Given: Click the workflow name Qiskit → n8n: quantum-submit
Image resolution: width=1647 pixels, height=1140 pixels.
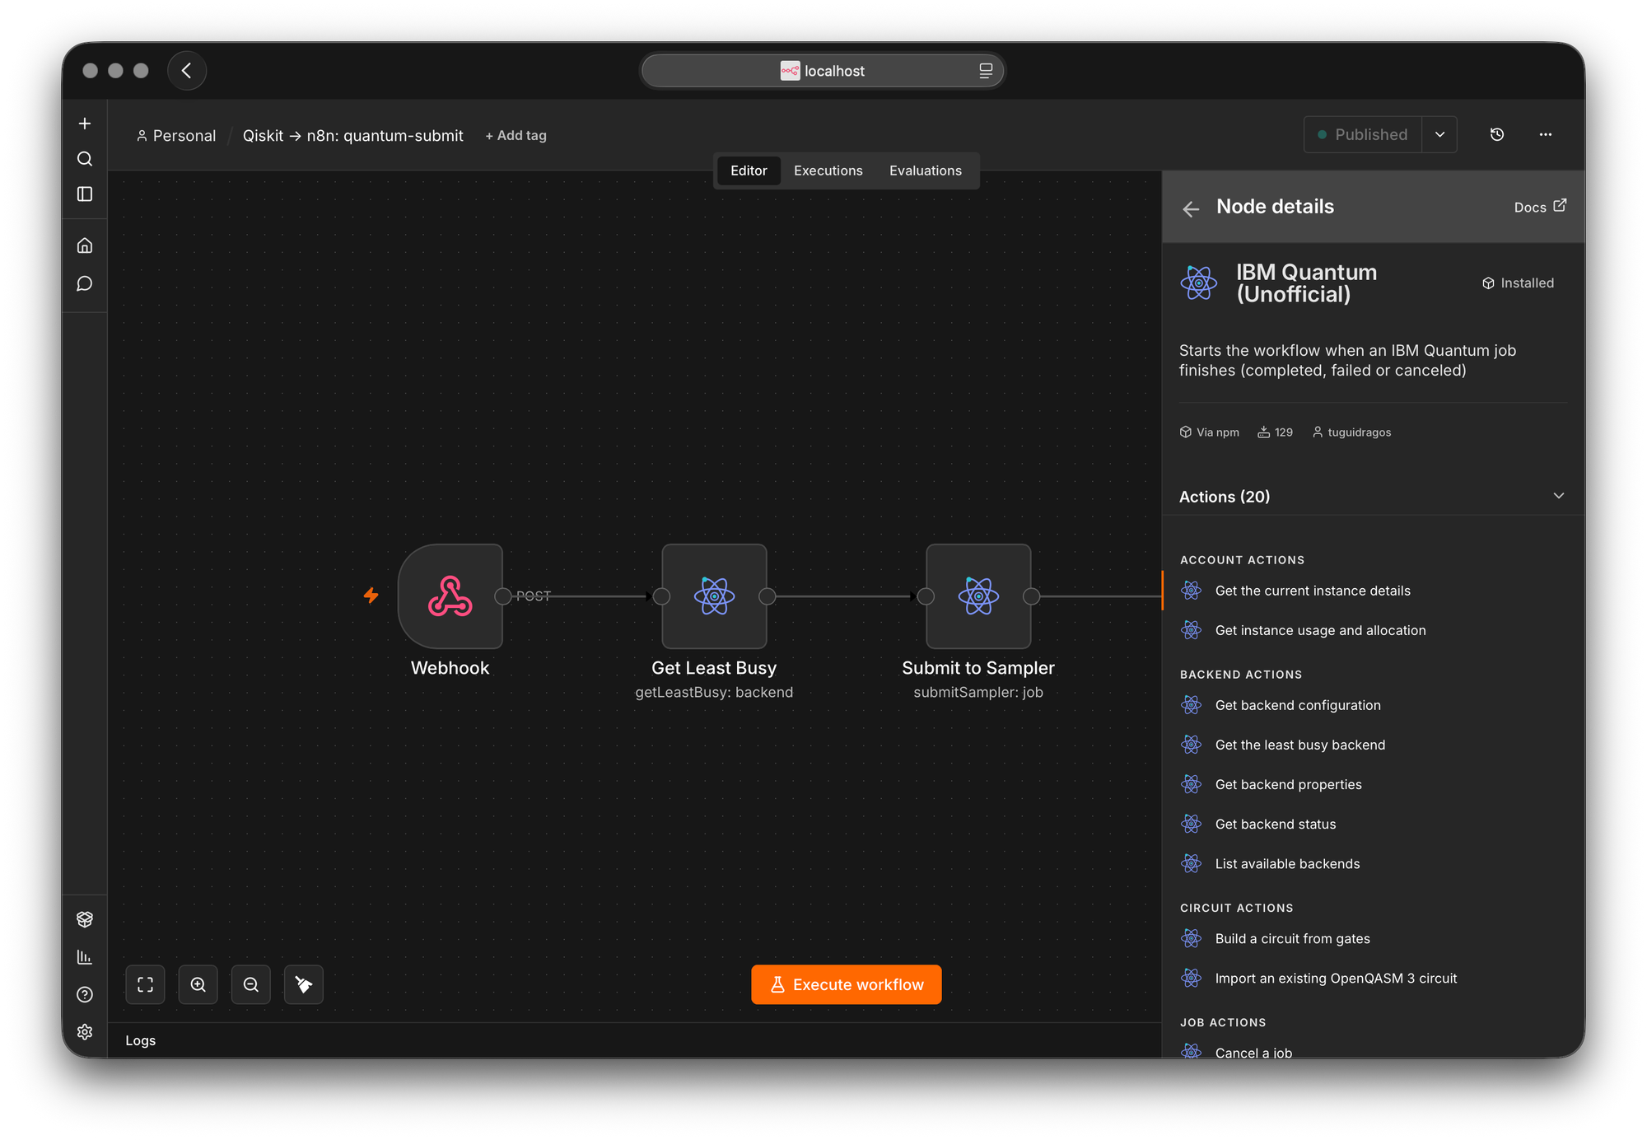Looking at the screenshot, I should point(353,136).
